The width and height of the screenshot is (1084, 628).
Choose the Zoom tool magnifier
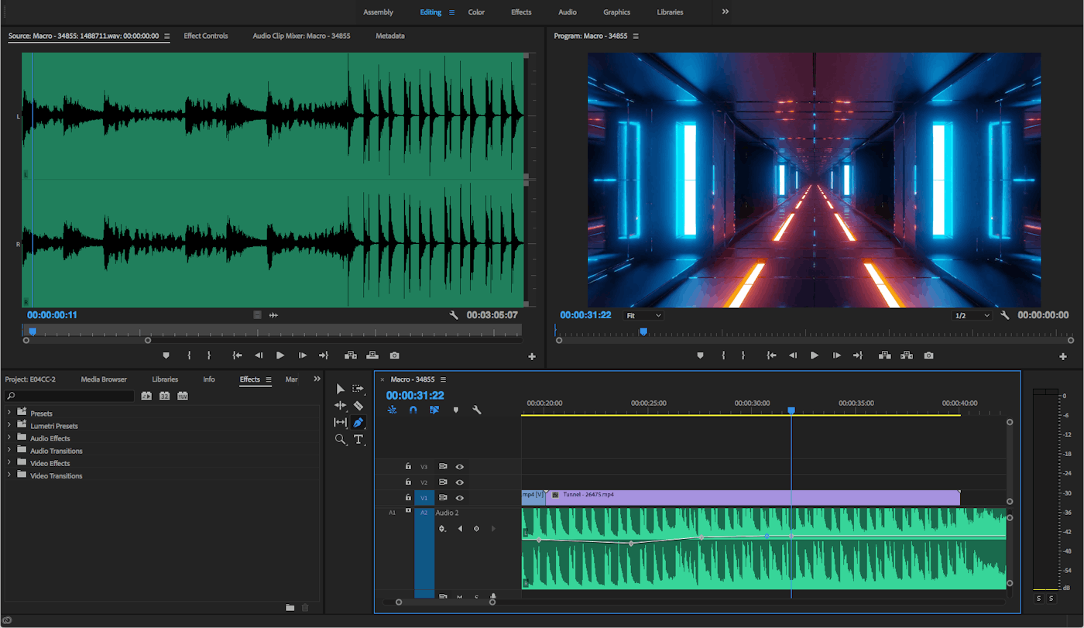[x=340, y=439]
